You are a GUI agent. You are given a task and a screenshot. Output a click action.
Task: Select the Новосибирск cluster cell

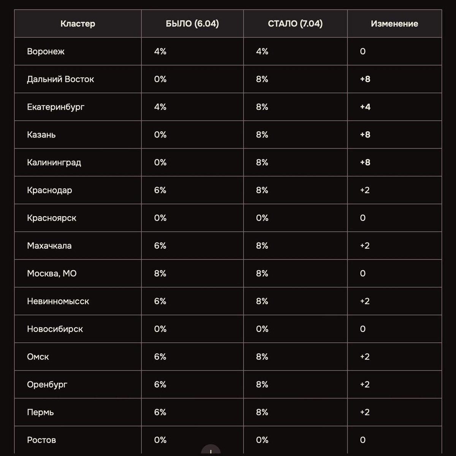55,329
